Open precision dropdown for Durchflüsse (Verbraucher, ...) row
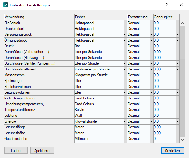189x158 pixels. coord(177,52)
